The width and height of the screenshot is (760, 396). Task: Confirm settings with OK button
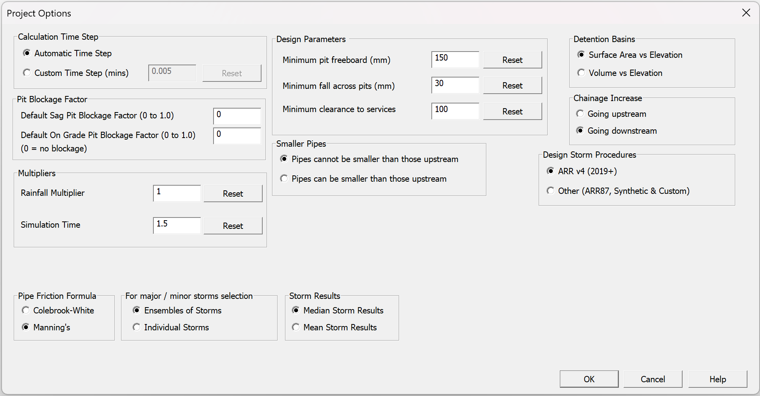589,379
